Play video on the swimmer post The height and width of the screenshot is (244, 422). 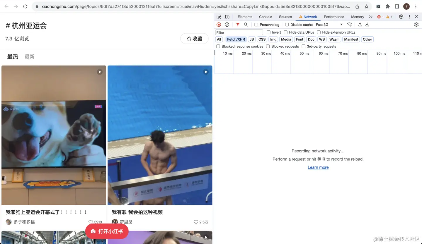point(206,72)
